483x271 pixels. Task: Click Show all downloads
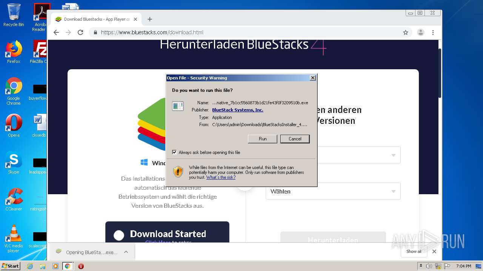click(414, 251)
